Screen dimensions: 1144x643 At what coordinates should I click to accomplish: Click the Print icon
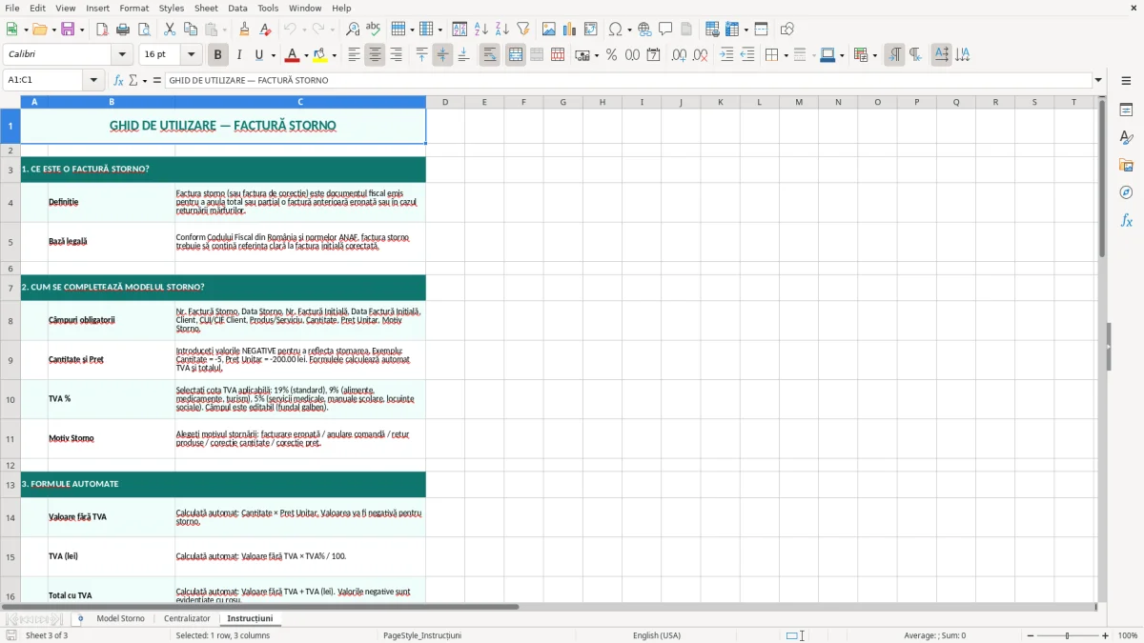[x=122, y=30]
